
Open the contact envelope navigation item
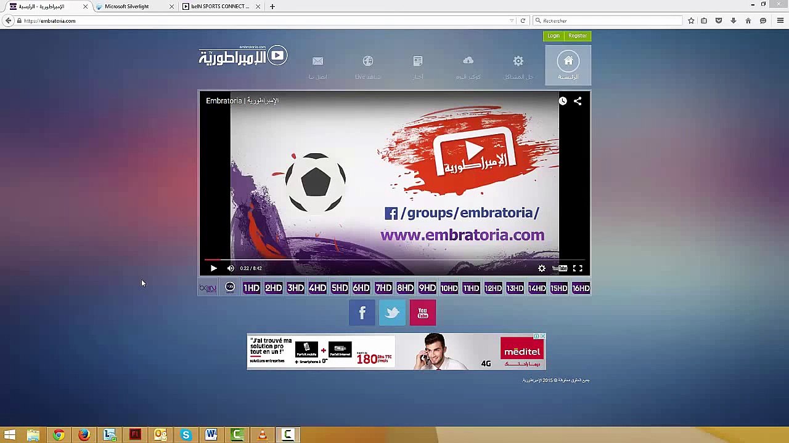[x=317, y=66]
